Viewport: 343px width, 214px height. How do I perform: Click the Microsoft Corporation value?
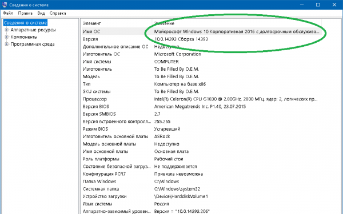177,54
